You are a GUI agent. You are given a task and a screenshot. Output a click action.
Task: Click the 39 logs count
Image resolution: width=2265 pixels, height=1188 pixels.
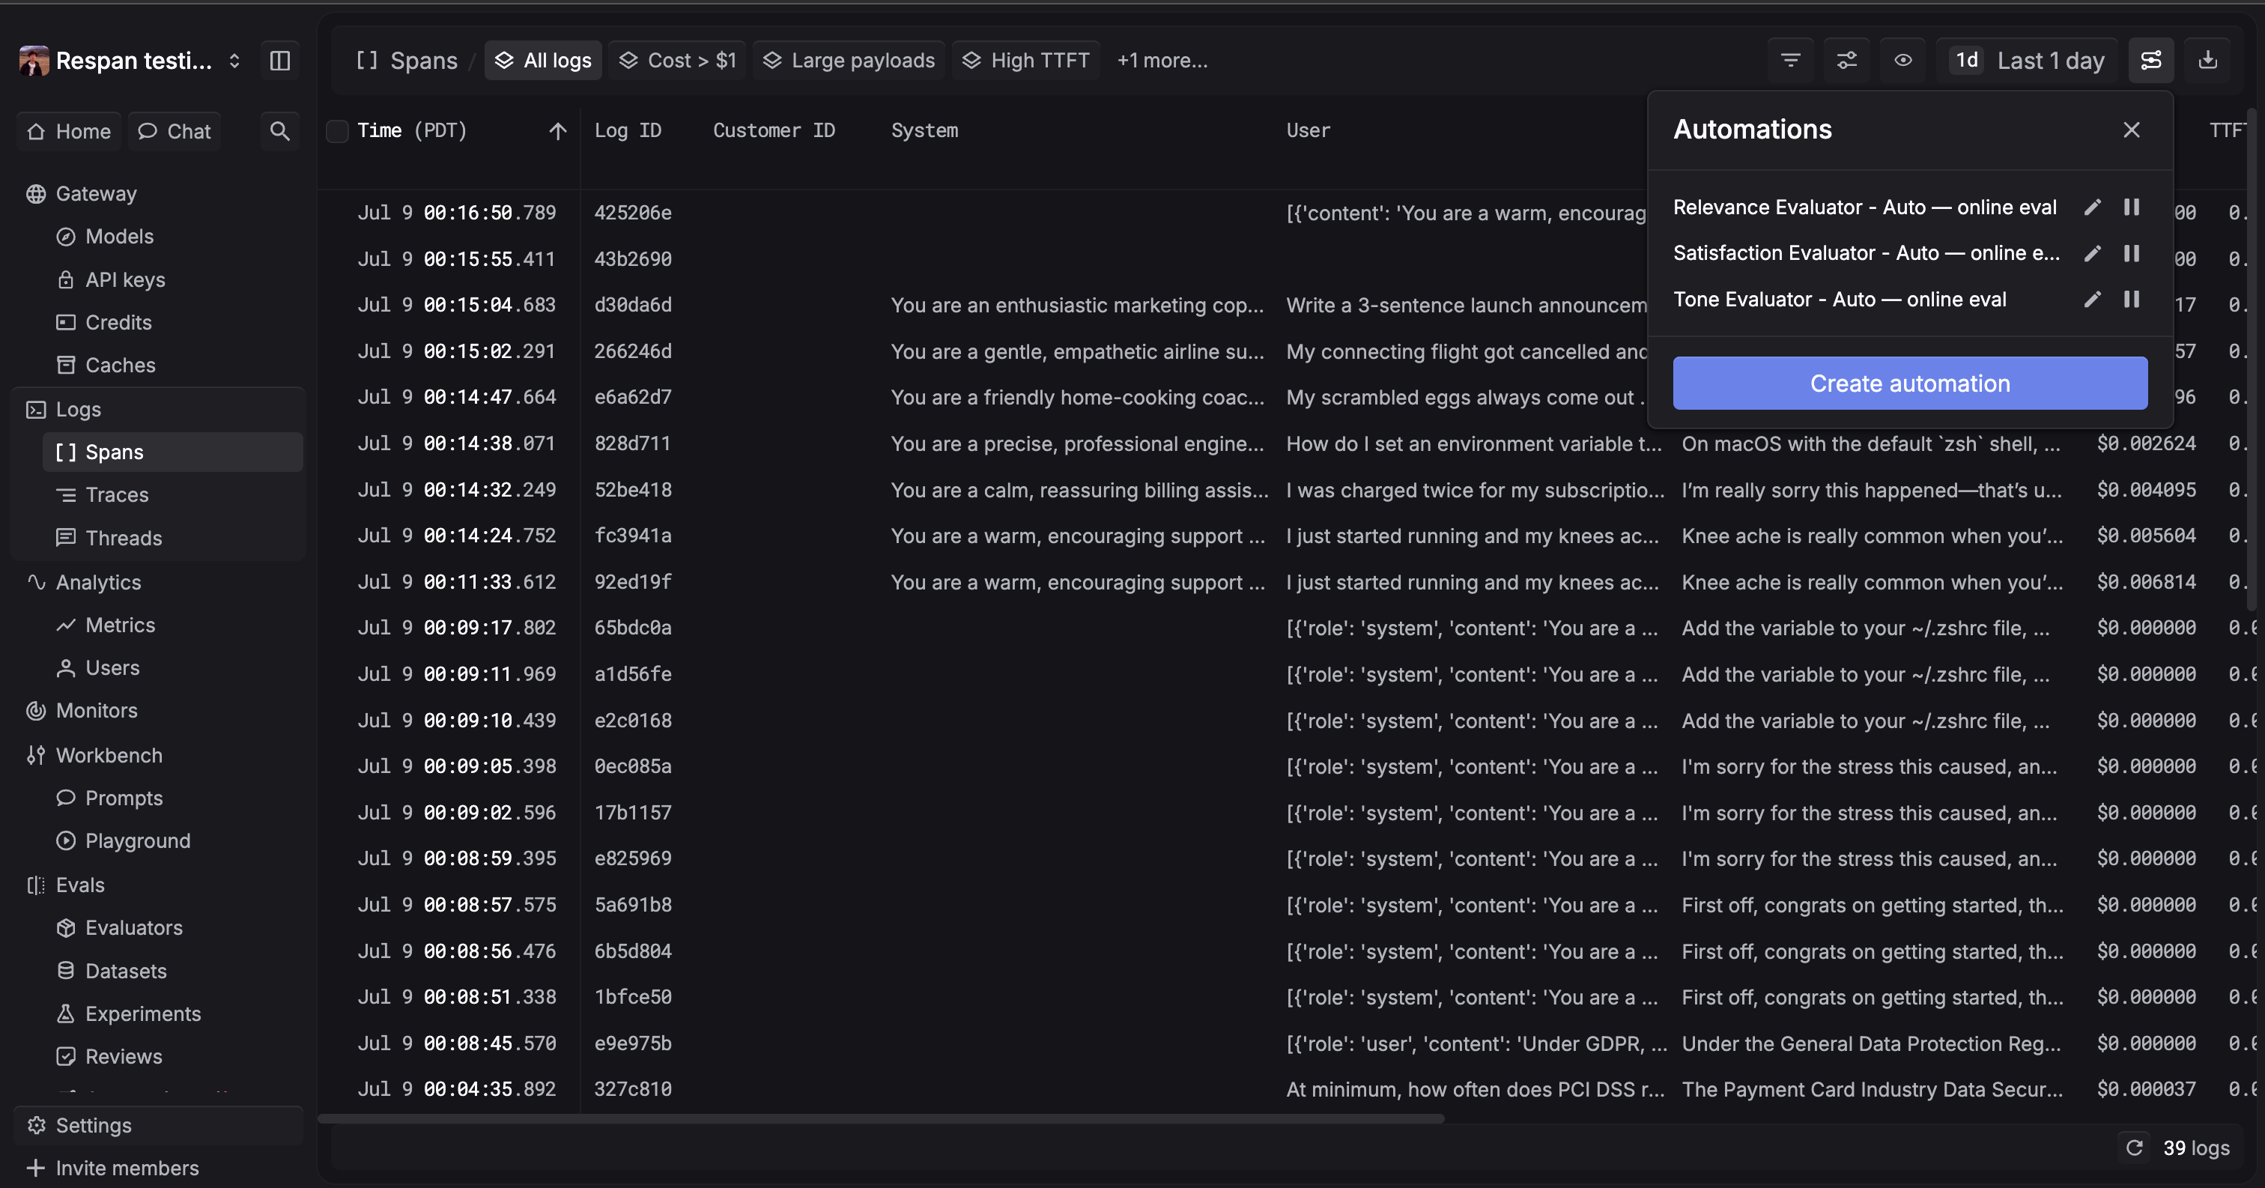coord(2195,1148)
